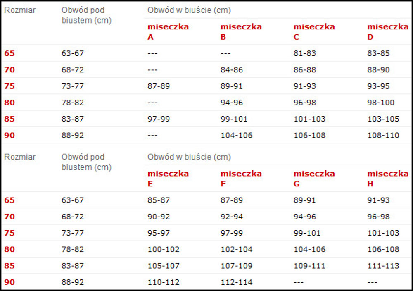Click size 65 in the top table
Viewport: 413px width, 291px height.
click(x=9, y=53)
